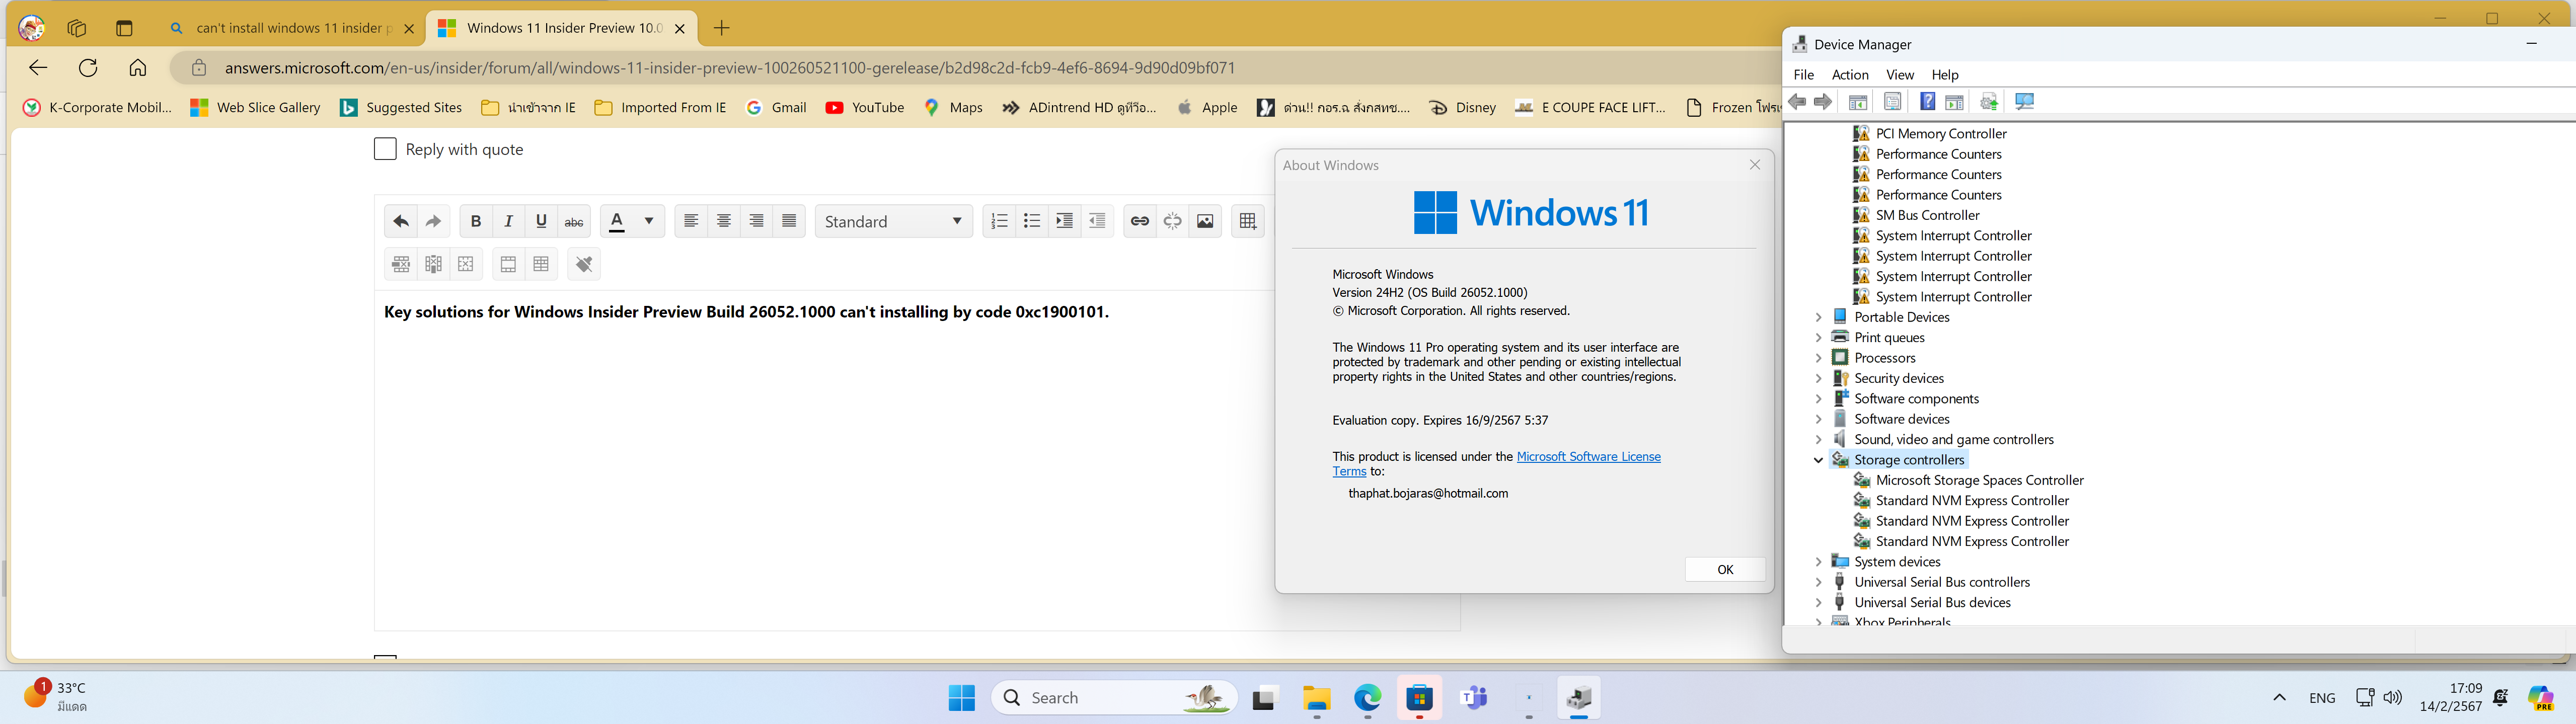Open the Action menu in Device Manager
Viewport: 2576px width, 724px height.
1850,75
